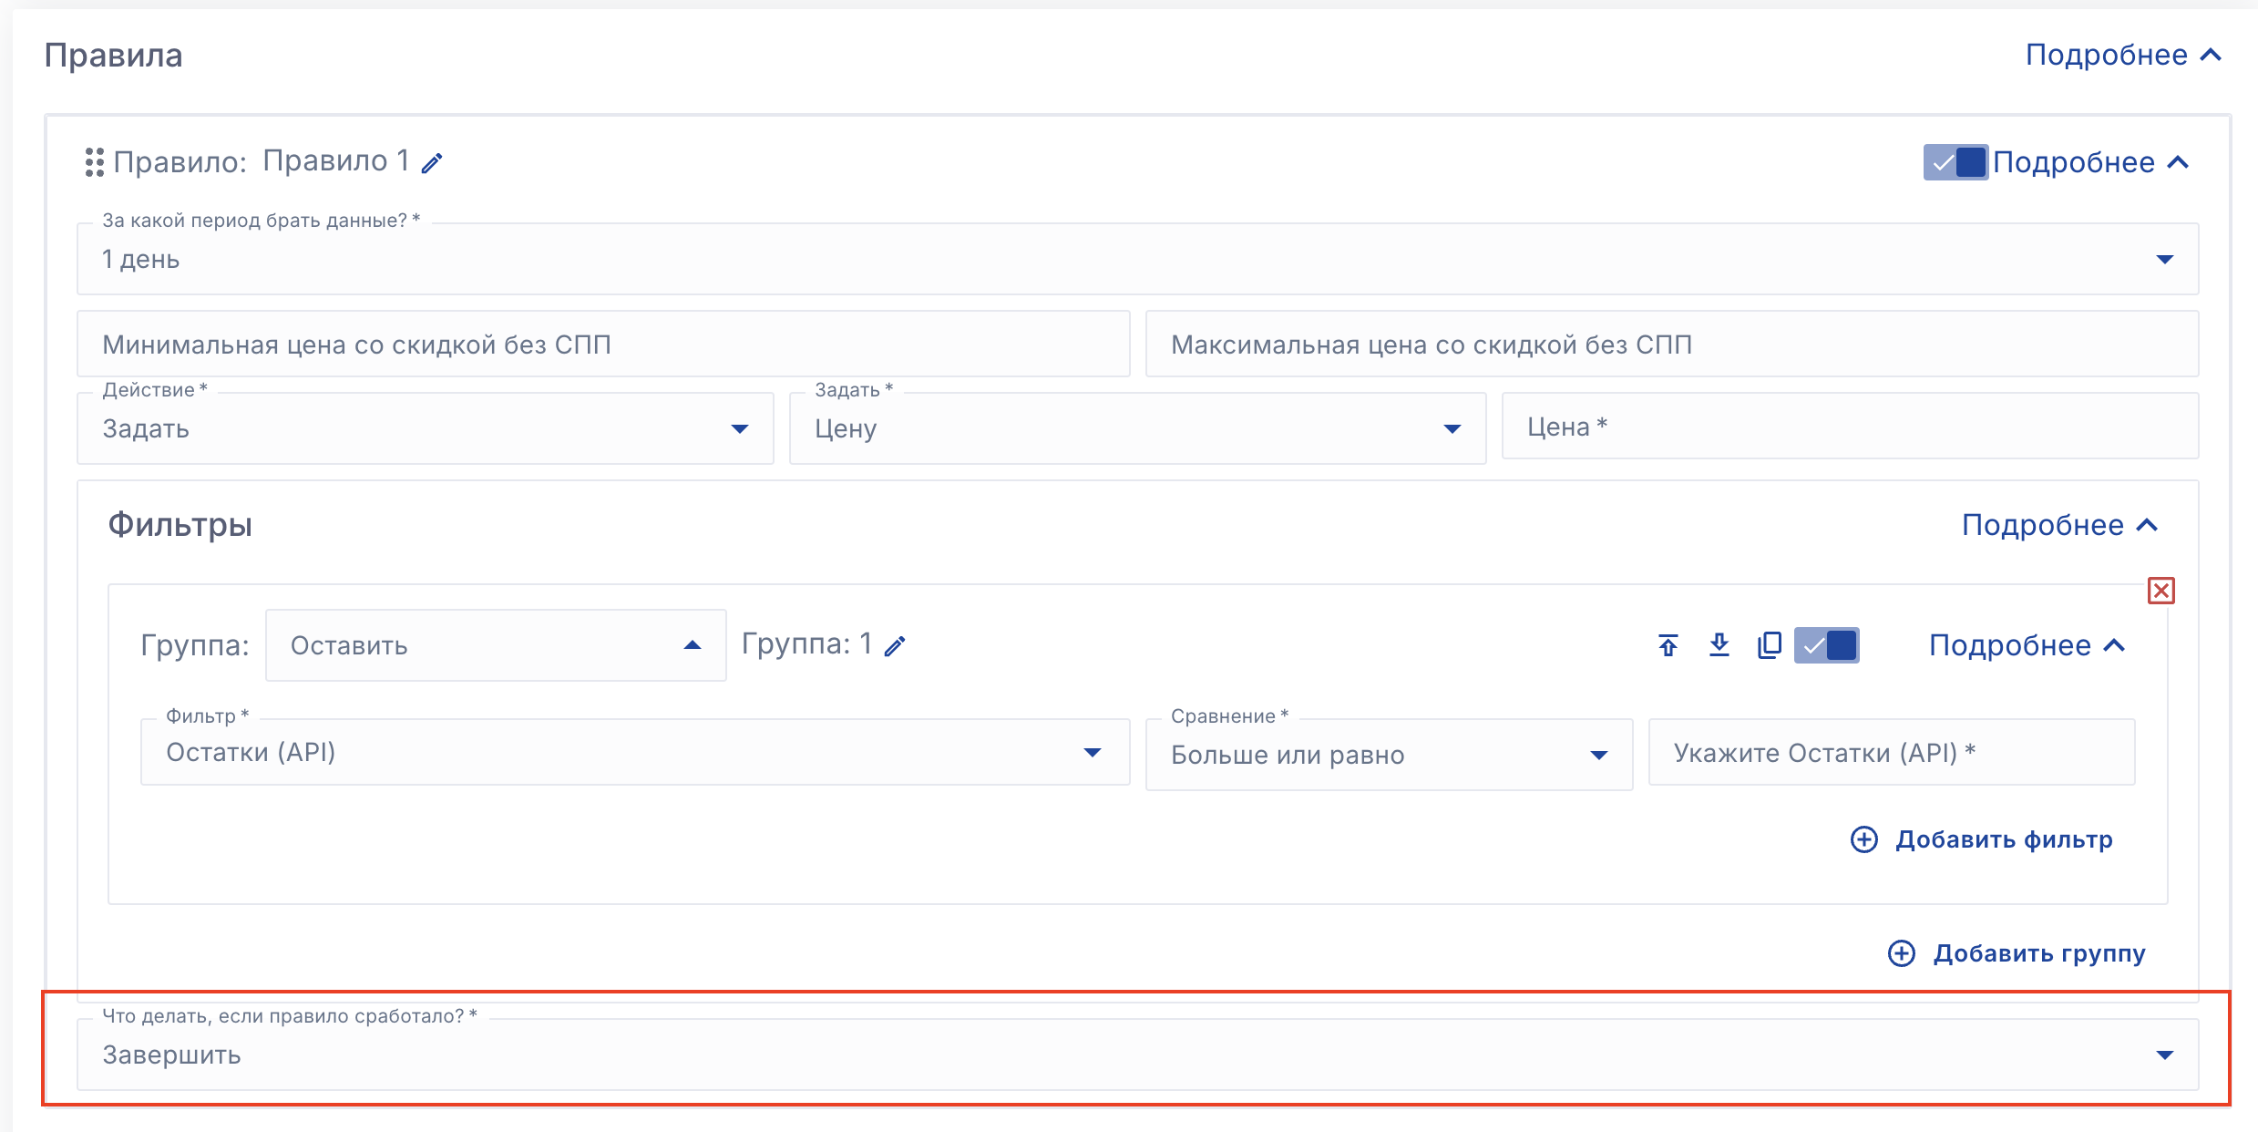Open the Фильтр dropdown Остатки (API)
The height and width of the screenshot is (1132, 2258).
pyautogui.click(x=634, y=753)
